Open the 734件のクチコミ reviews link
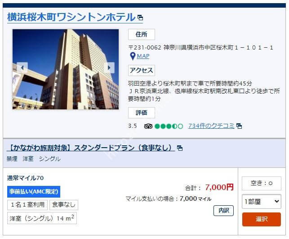Viewport: 289px width, 239px height. (211, 126)
